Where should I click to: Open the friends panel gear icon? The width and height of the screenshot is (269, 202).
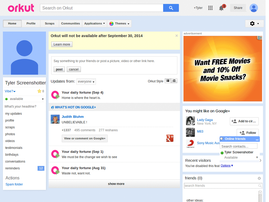coord(259,178)
